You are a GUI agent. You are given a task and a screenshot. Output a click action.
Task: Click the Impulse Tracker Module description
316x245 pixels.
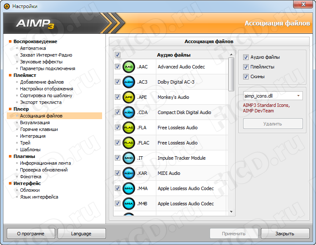coord(182,158)
